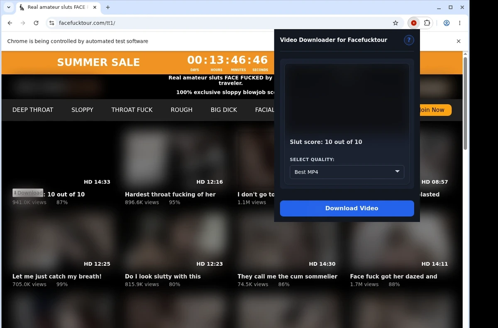The image size is (498, 328).
Task: Toggle the red video downloader extension icon
Action: point(414,23)
